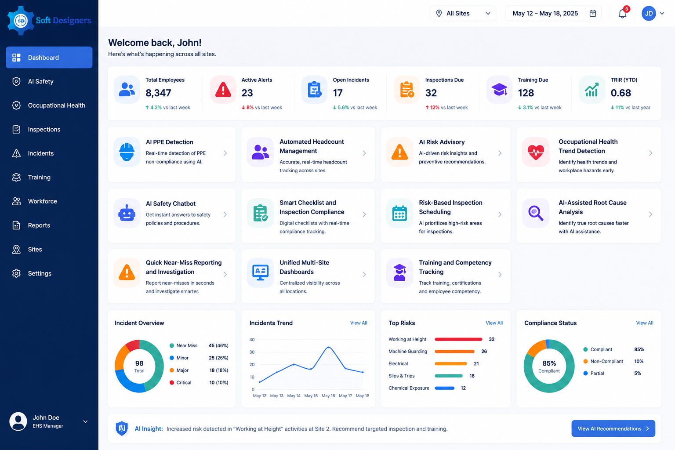Go to AI Safety in the sidebar

[x=49, y=81]
